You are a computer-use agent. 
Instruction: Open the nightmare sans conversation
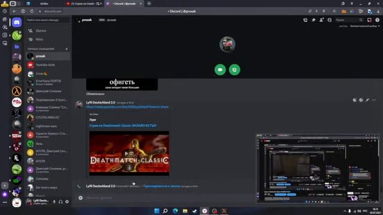click(x=48, y=126)
